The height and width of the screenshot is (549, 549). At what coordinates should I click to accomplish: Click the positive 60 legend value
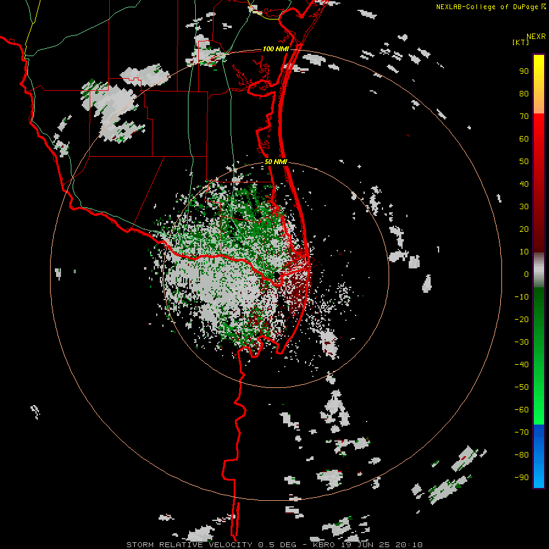(524, 139)
